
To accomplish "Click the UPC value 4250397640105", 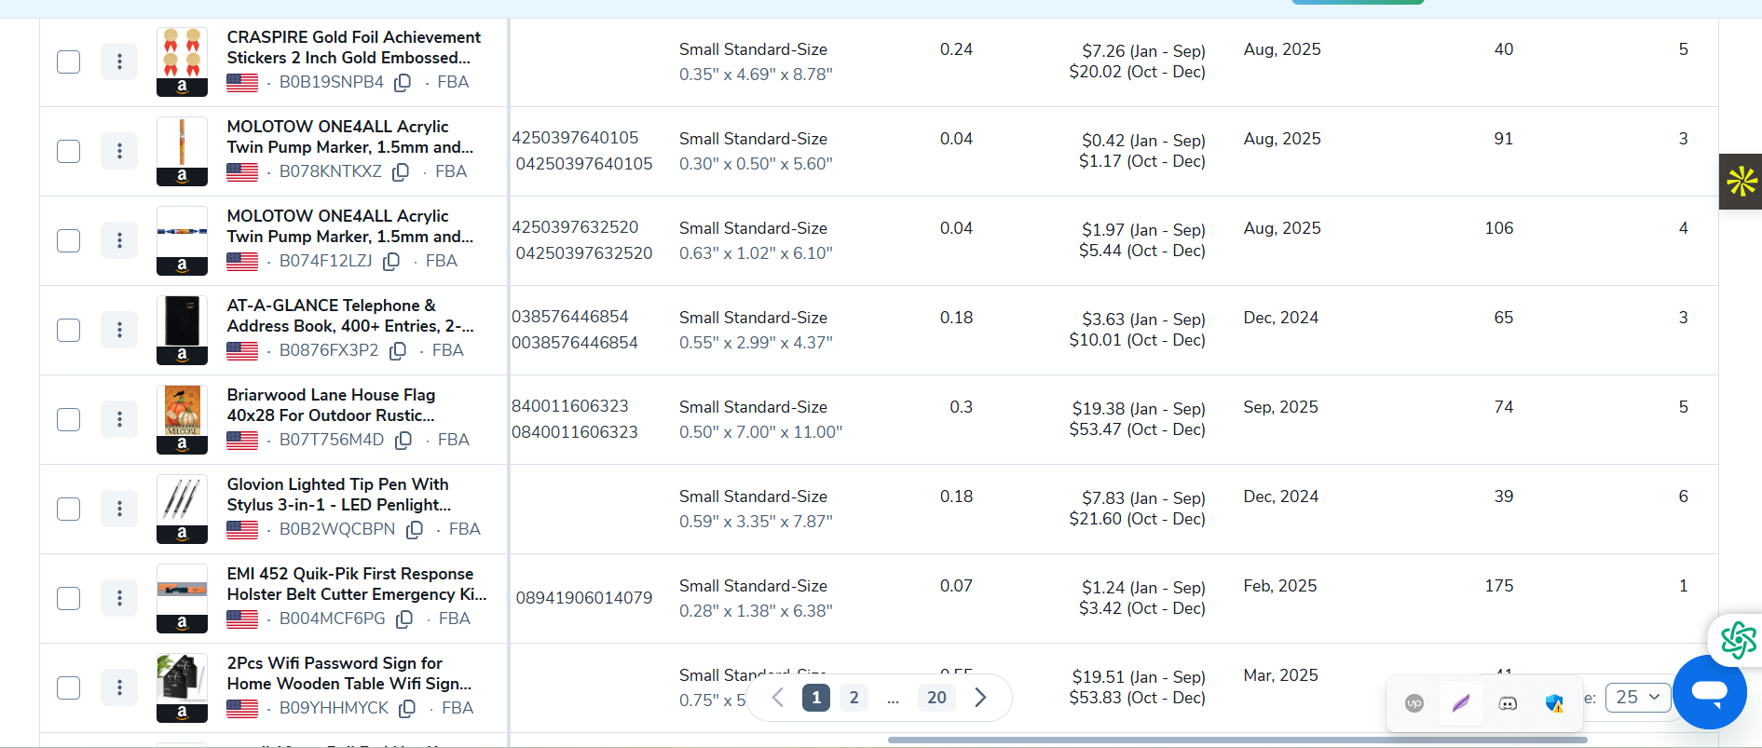I will pyautogui.click(x=575, y=138).
